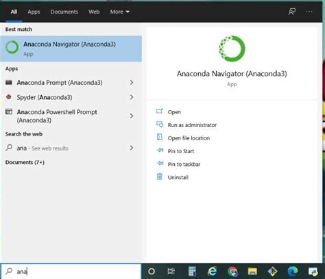Switch to the Apps tab
325x279 pixels.
point(34,12)
